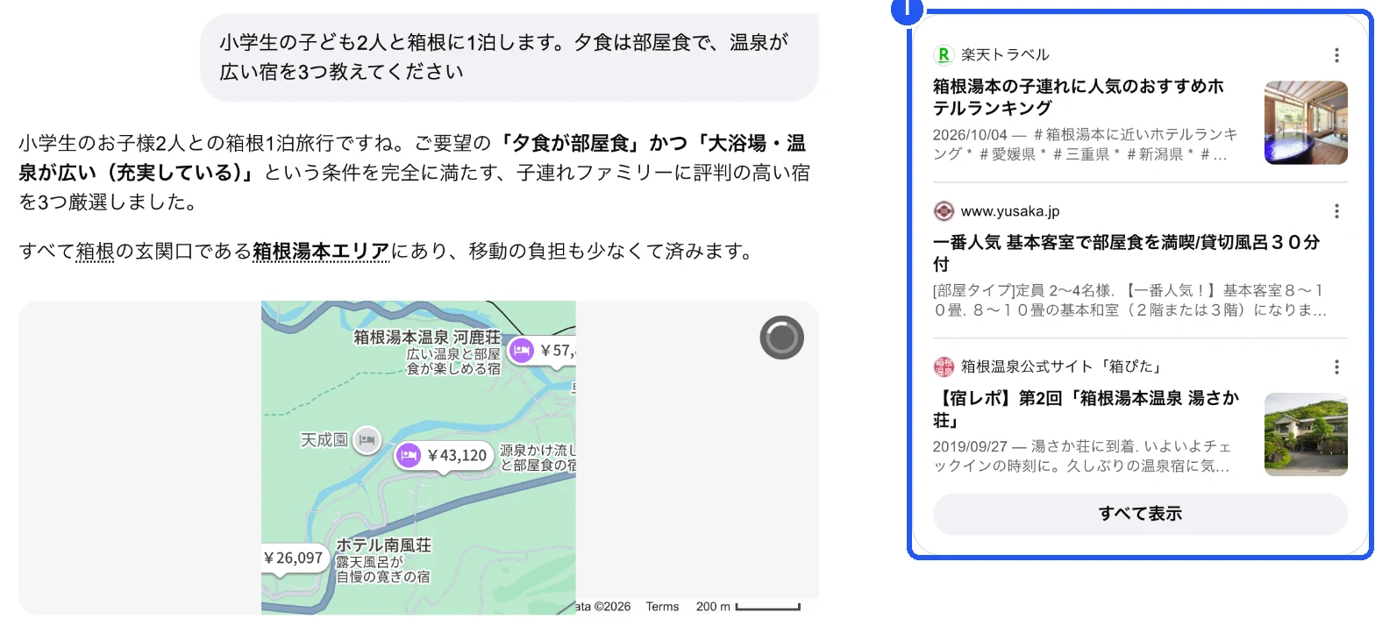Click the 露天風呂が自慢の寛ぎの宿 map caption

point(382,570)
